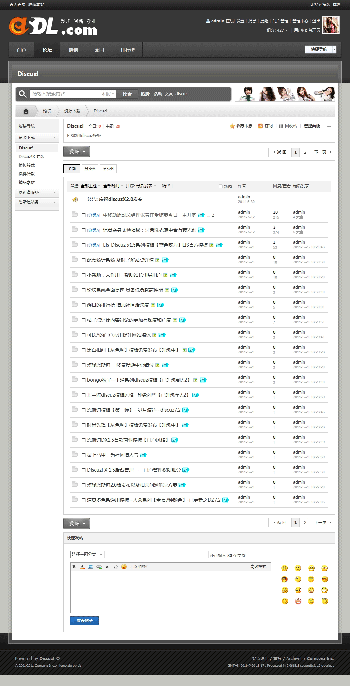Click image attachment icon on 小帮助 thread
The image size is (350, 686).
[x=166, y=275]
